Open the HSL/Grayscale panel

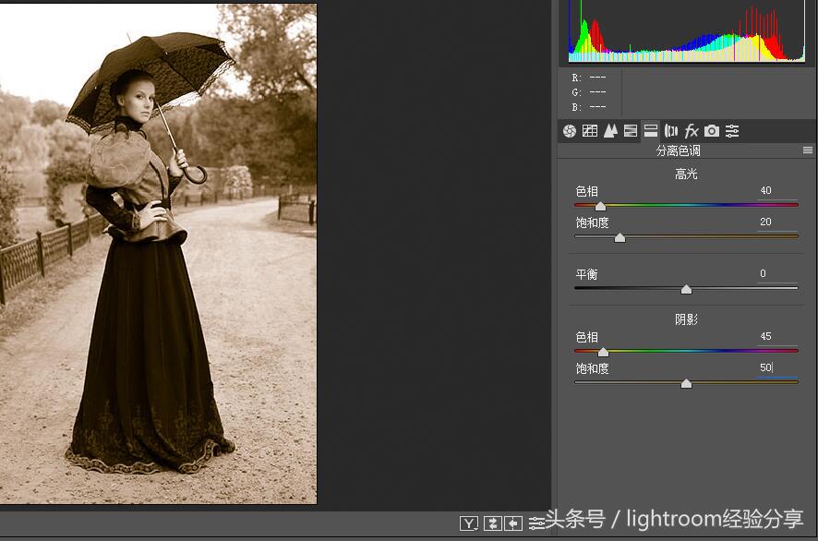(x=631, y=130)
